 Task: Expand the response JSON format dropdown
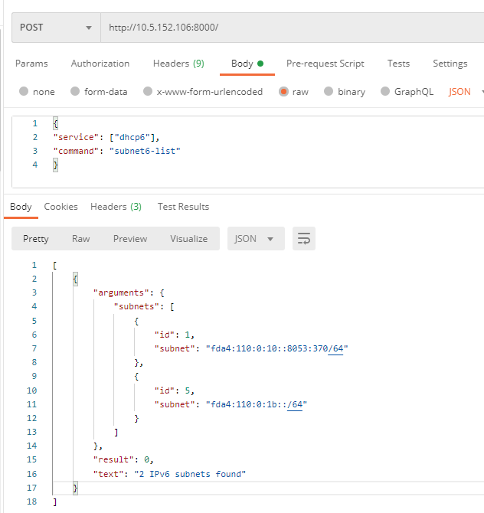click(256, 238)
